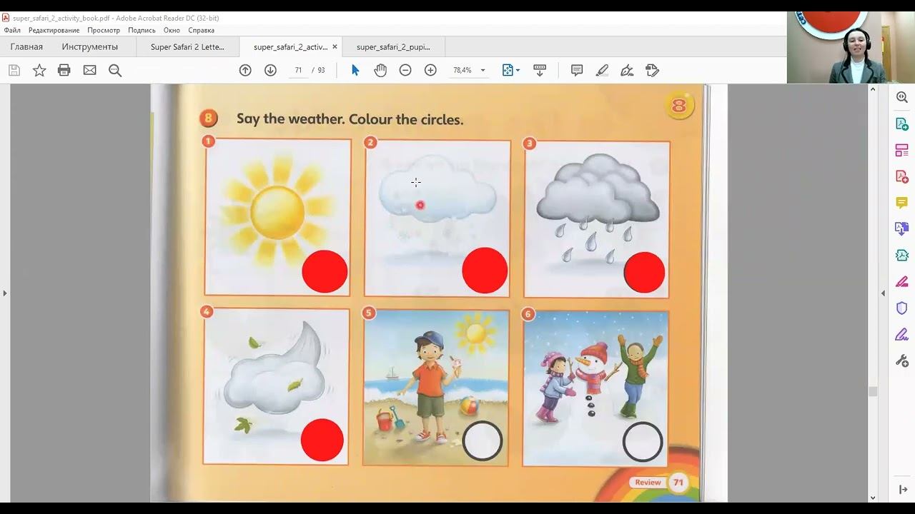Screen dimensions: 915x514
Task: Switch to the Главная tab
Action: point(26,46)
